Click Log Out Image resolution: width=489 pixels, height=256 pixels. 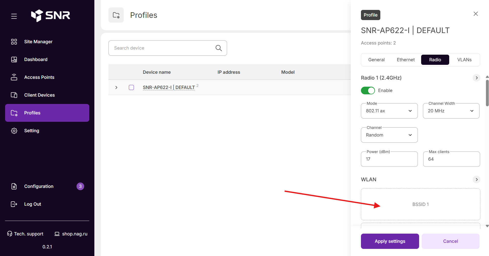[x=47, y=204]
